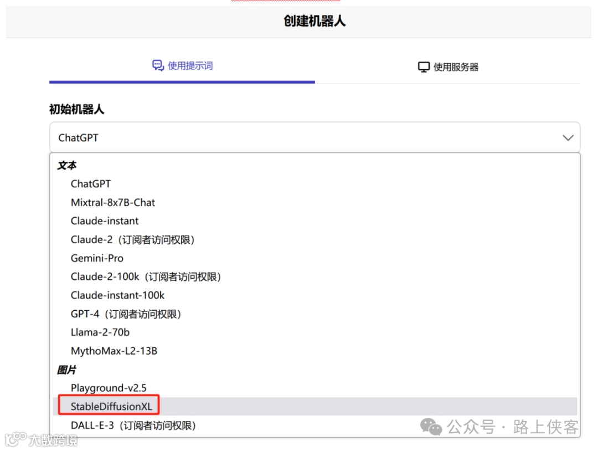Select the Gemini-Pro option
This screenshot has height=451, width=598.
[315, 258]
